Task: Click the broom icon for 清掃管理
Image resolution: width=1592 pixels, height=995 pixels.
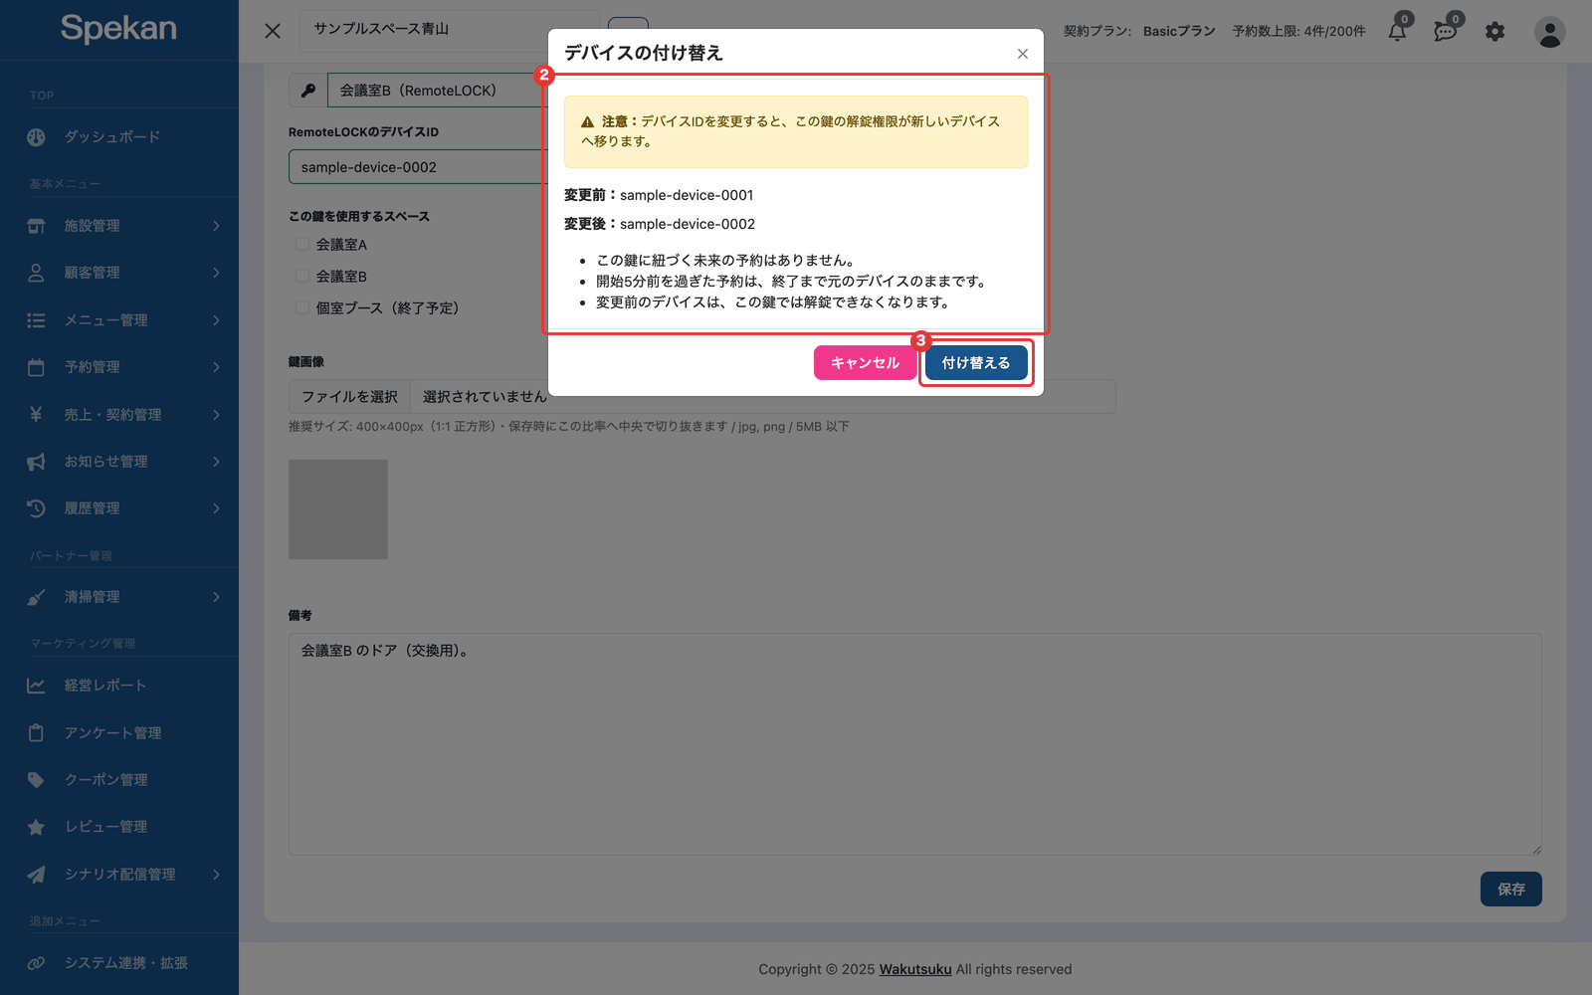Action: coord(36,597)
